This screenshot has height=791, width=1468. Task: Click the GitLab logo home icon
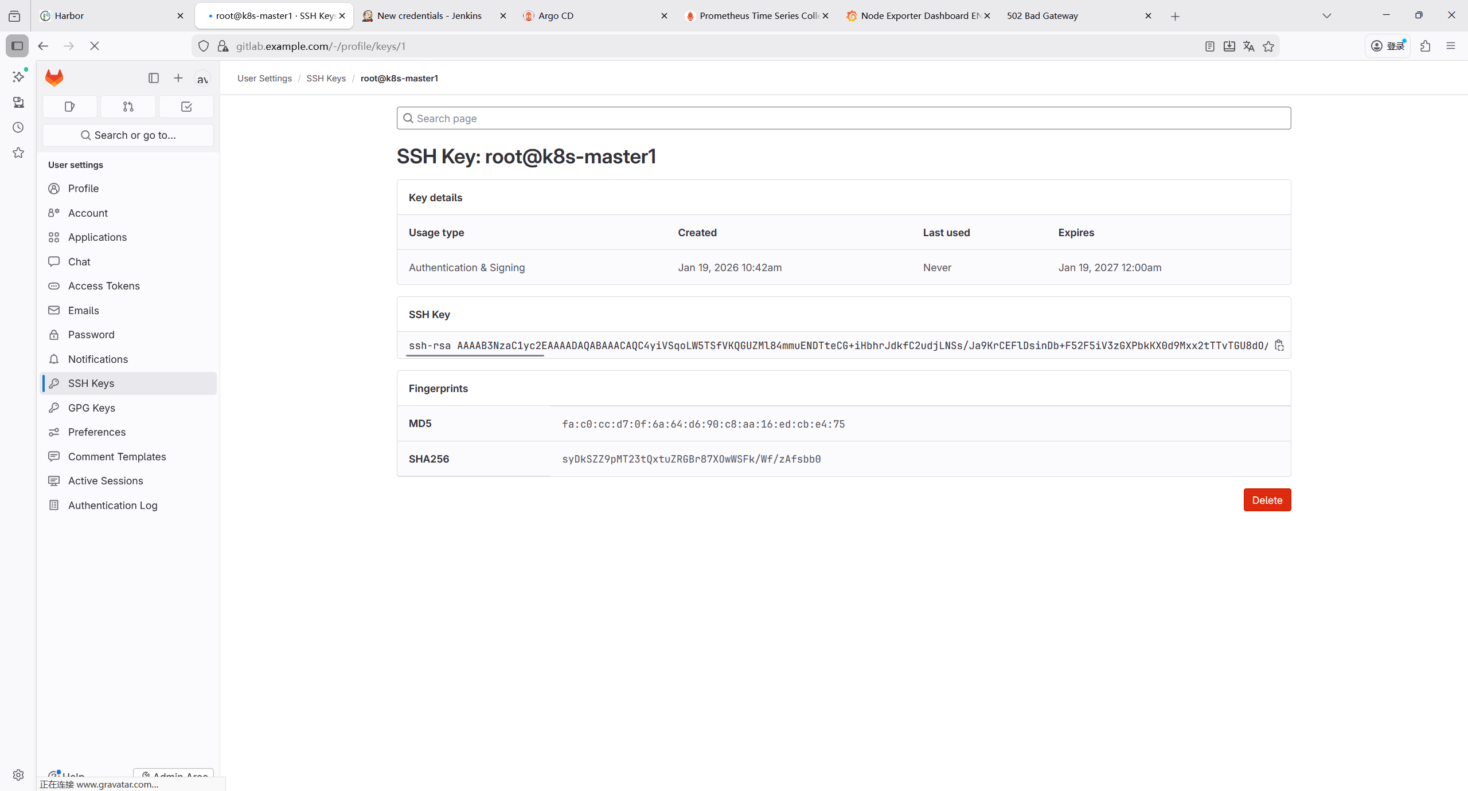[x=54, y=78]
